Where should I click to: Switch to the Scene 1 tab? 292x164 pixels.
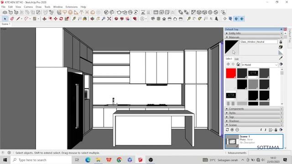click(6, 24)
